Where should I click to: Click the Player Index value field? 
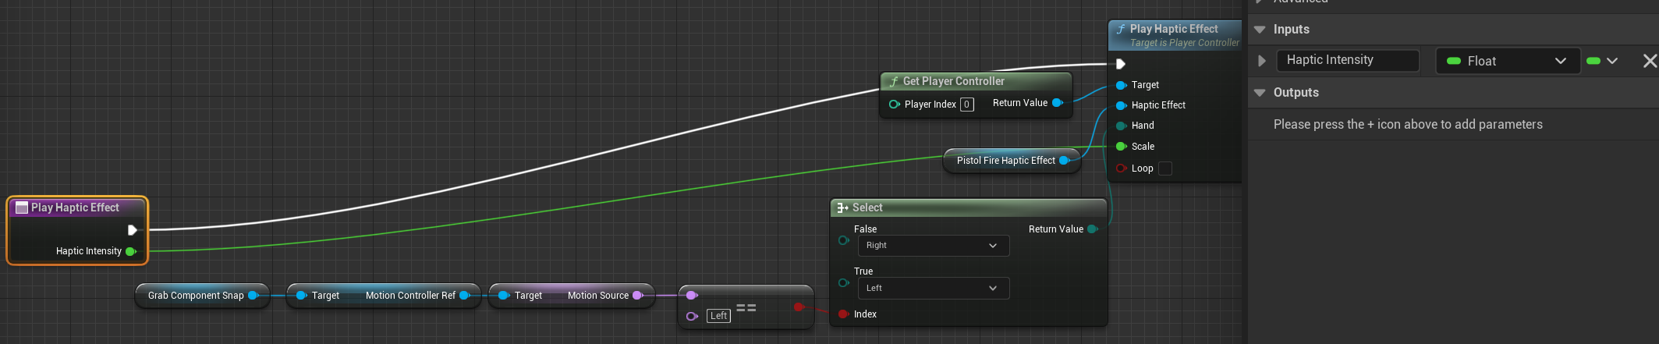[966, 105]
